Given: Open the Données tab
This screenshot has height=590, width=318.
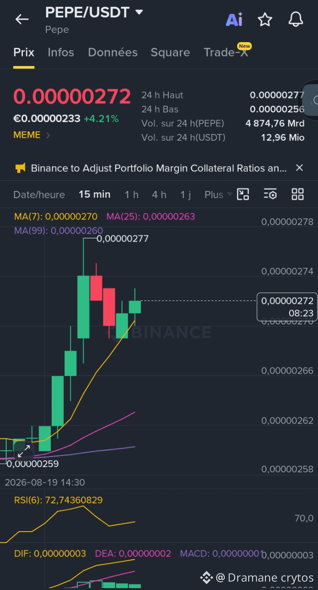Looking at the screenshot, I should (113, 52).
